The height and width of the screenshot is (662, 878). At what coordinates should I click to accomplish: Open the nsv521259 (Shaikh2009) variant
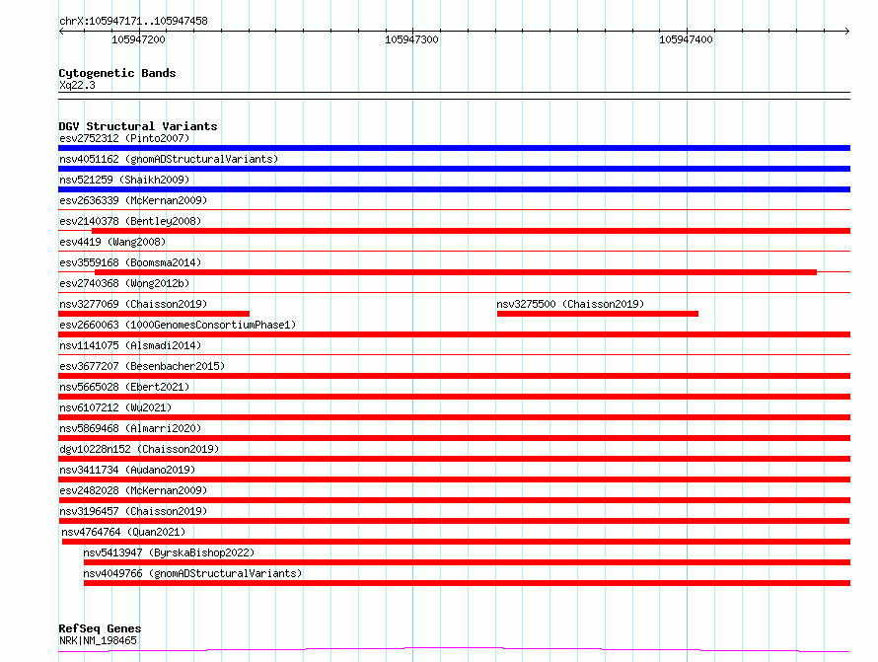pyautogui.click(x=124, y=180)
